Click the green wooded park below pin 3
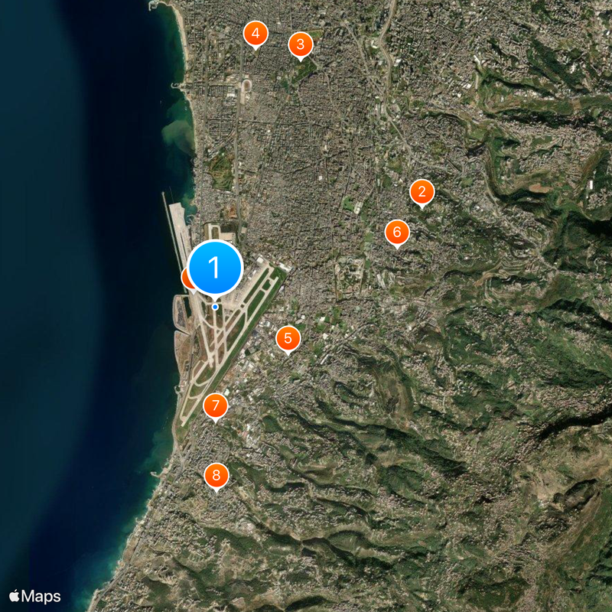The width and height of the screenshot is (612, 612). 308,70
